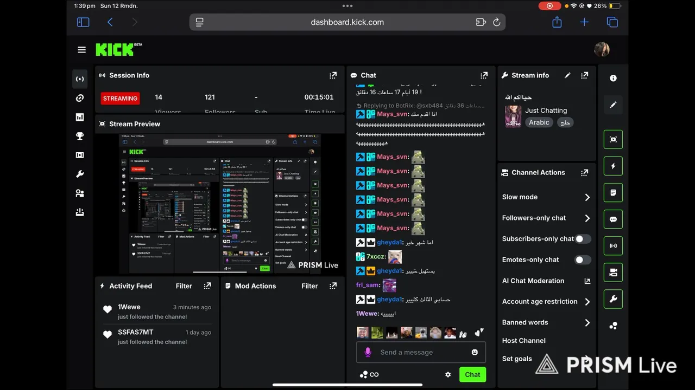
Task: Open the download tray icon in left sidebar
Action: coord(80,212)
